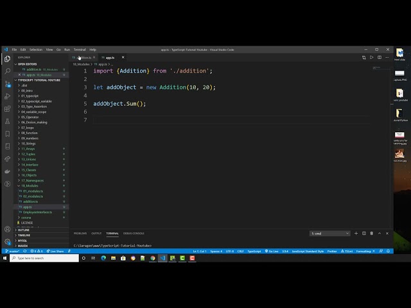The width and height of the screenshot is (411, 308).
Task: Click the Windows search box in taskbar
Action: [x=44, y=258]
